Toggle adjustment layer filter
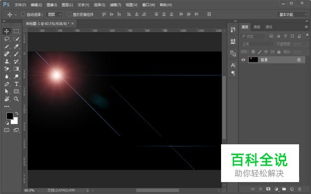 (x=278, y=36)
